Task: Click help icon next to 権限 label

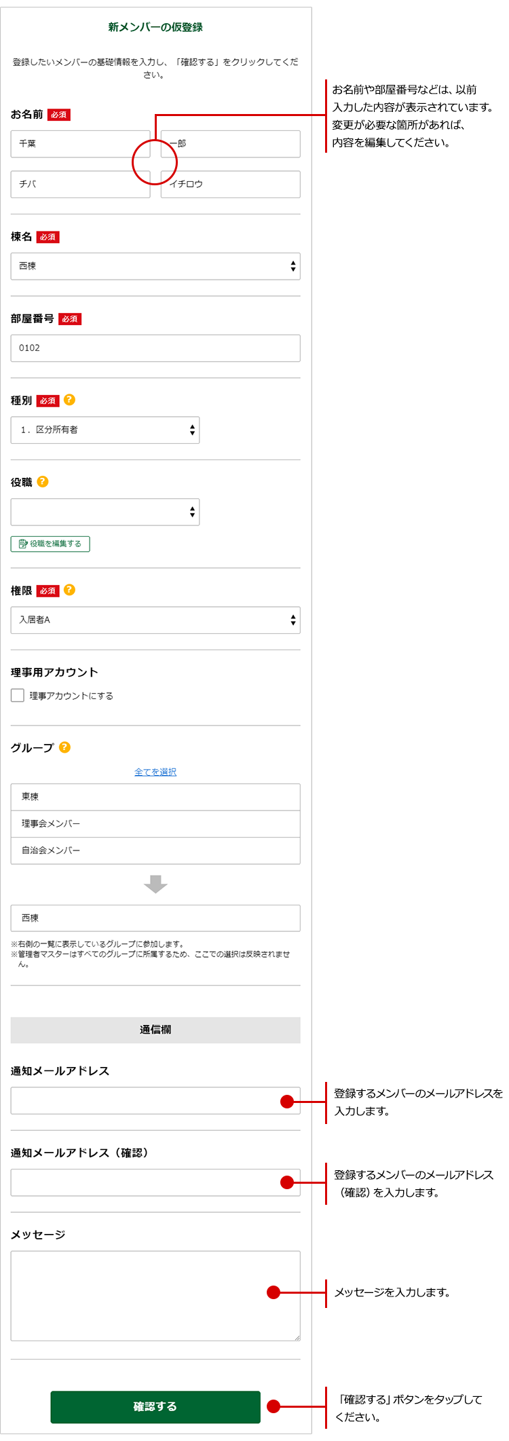Action: point(69,590)
